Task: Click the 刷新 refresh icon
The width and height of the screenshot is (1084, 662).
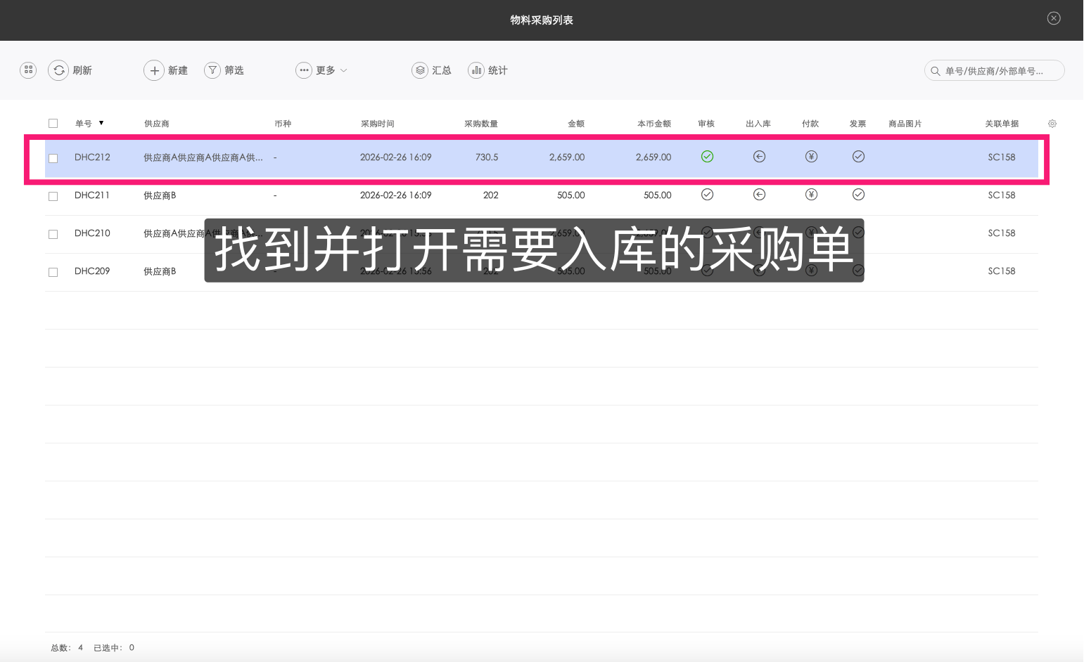Action: pyautogui.click(x=59, y=70)
